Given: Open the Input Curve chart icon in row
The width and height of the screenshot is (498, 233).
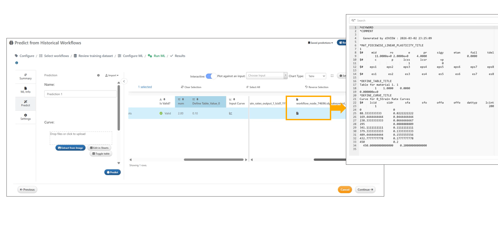Looking at the screenshot, I should coord(231,113).
